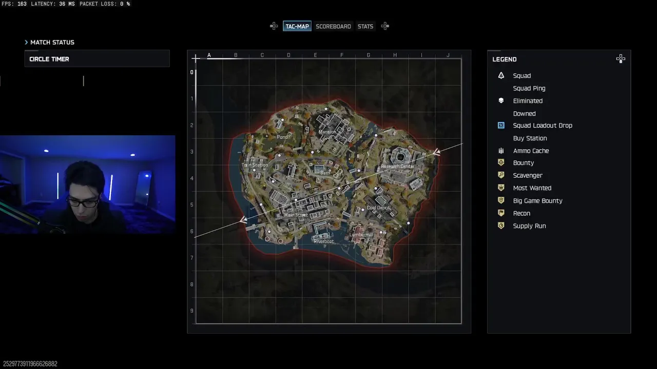This screenshot has width=657, height=369.
Task: Click the Squad Loadout Drop icon
Action: coord(501,125)
